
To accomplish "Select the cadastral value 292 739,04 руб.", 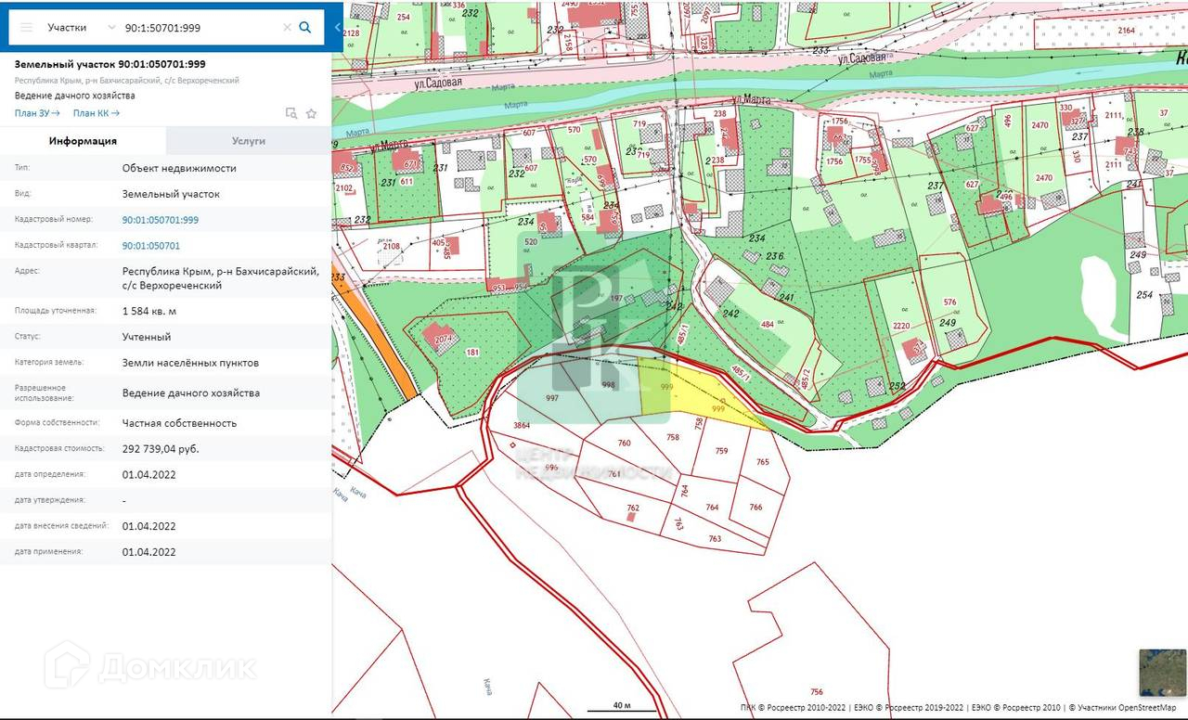I will [x=161, y=448].
